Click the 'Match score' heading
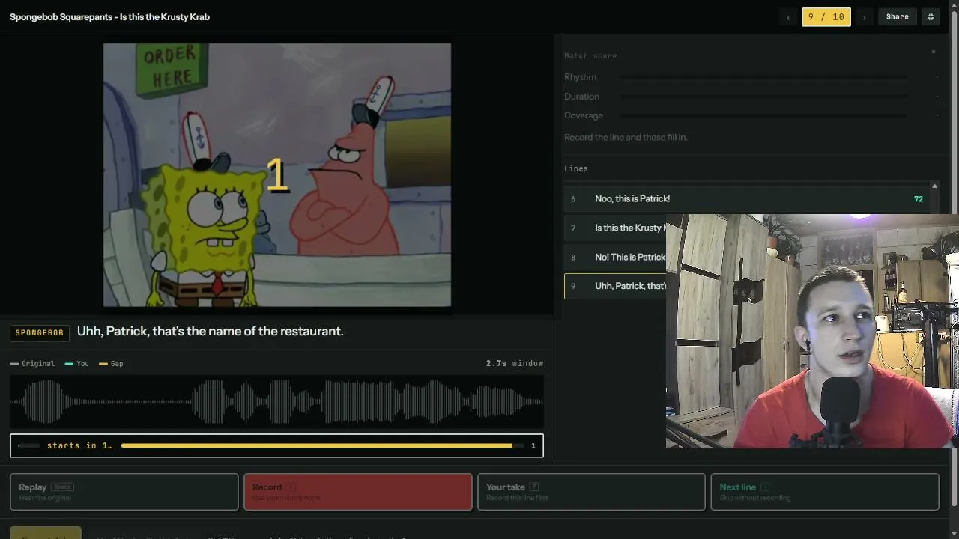Image resolution: width=959 pixels, height=539 pixels. click(590, 56)
